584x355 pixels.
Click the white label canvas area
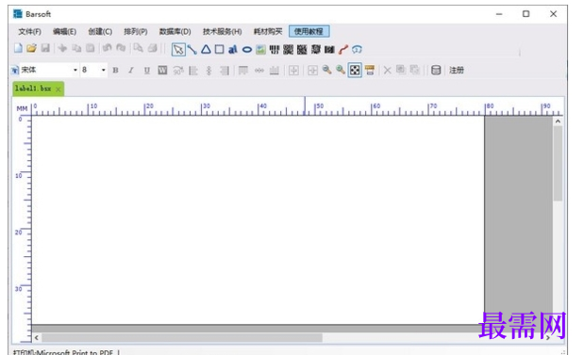pyautogui.click(x=258, y=220)
